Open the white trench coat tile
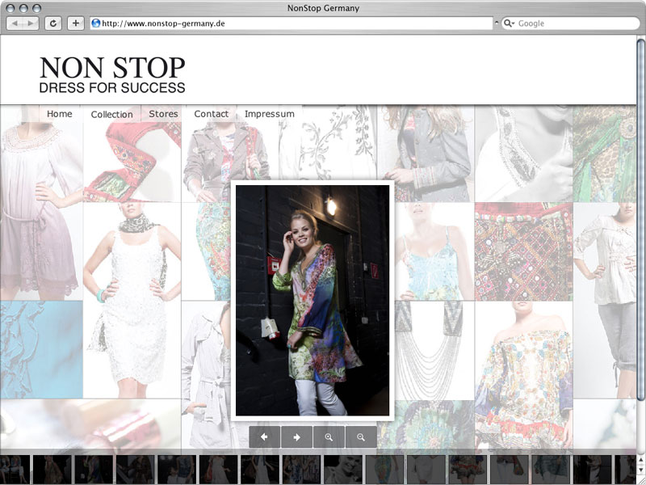Screen dimensions: 646x485 (x=206, y=374)
